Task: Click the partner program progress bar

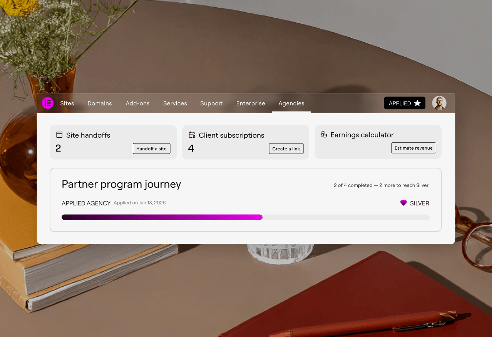Action: pos(245,217)
